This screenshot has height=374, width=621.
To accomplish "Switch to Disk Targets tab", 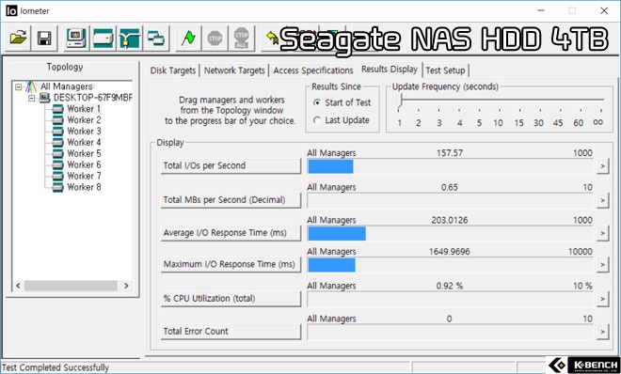I will (x=173, y=70).
